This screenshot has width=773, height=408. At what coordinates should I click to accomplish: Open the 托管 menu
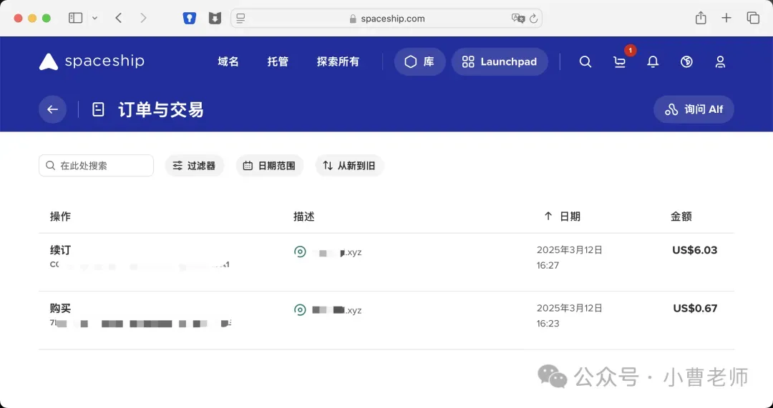[x=278, y=62]
